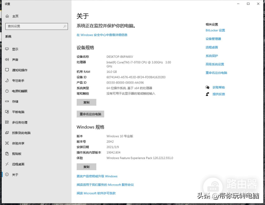Click the device name DESKTOP-B6PAKKV
Screen dimensions: 265x205
click(x=120, y=57)
